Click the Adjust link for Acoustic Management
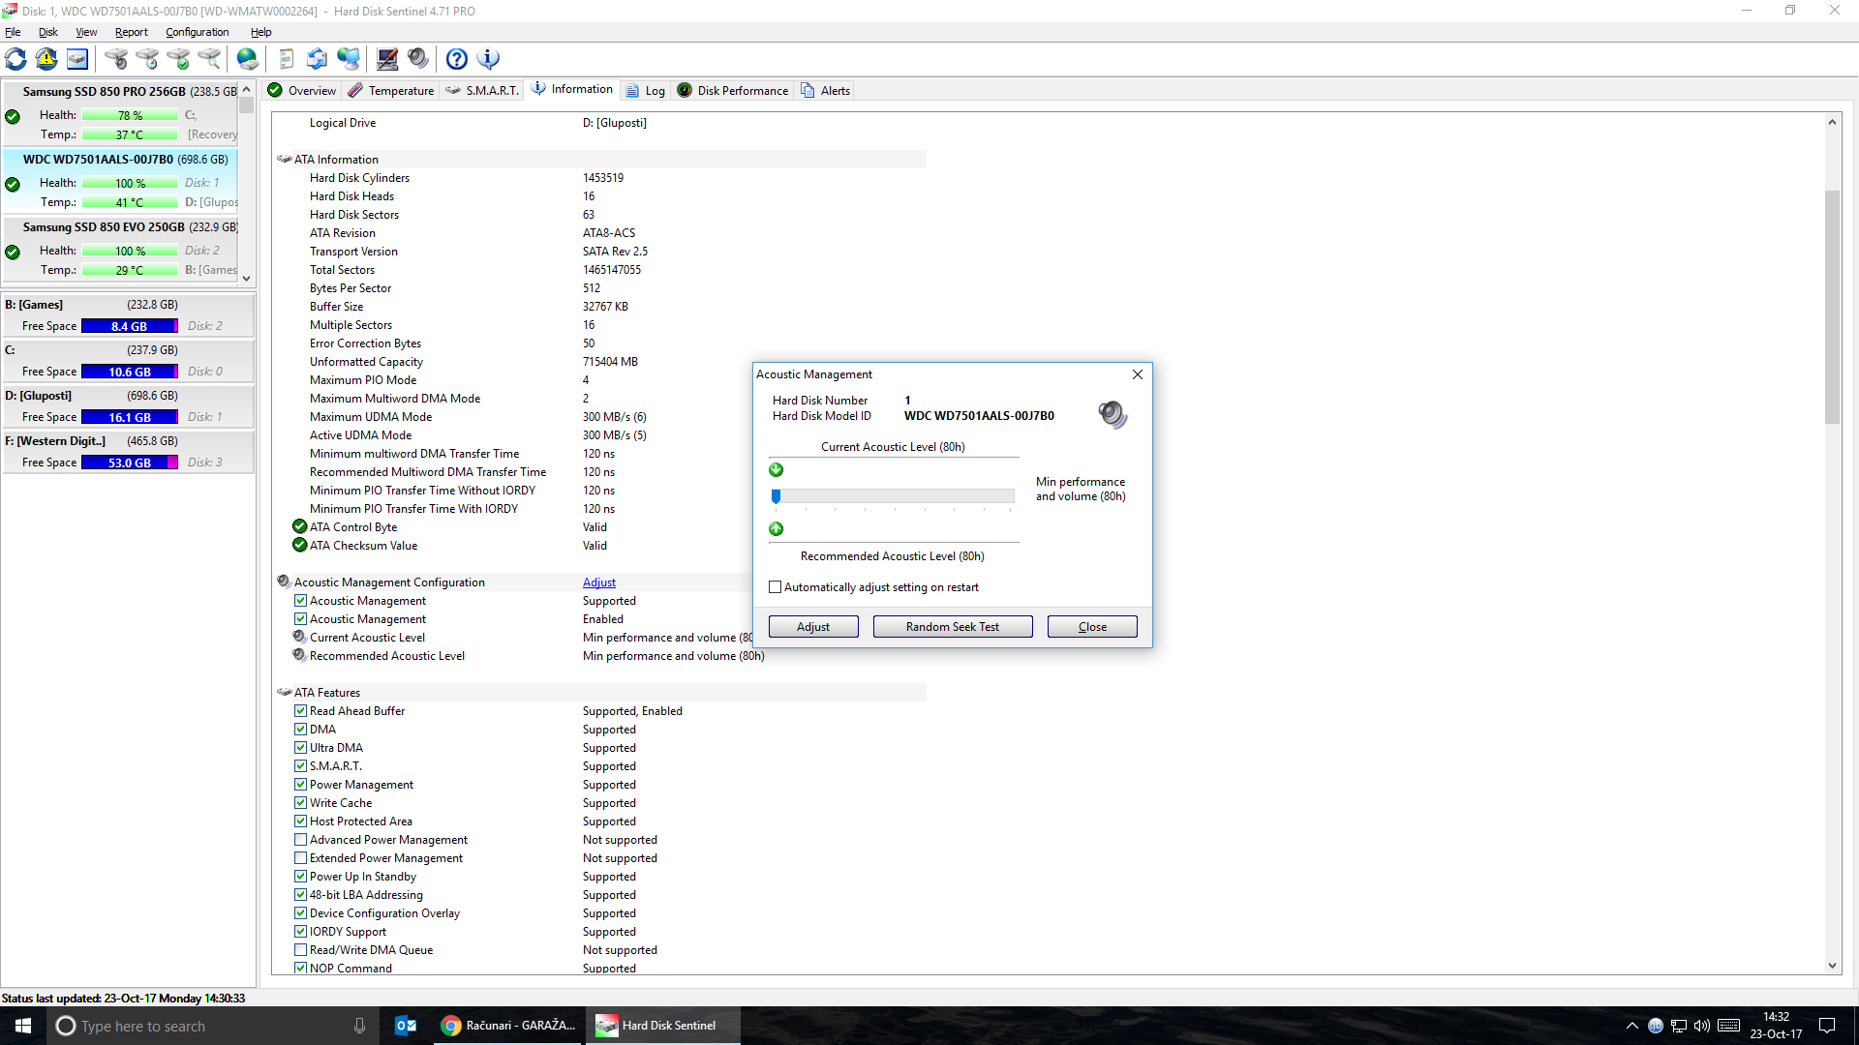1859x1045 pixels. pyautogui.click(x=598, y=582)
